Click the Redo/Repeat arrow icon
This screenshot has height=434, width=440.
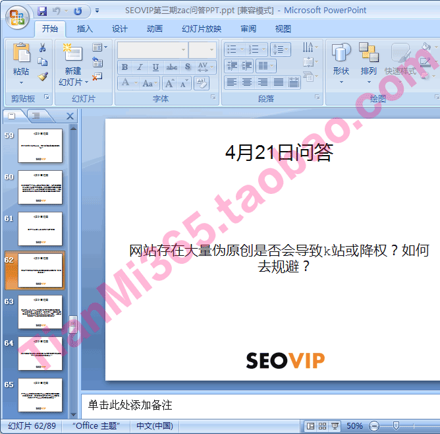pyautogui.click(x=78, y=11)
